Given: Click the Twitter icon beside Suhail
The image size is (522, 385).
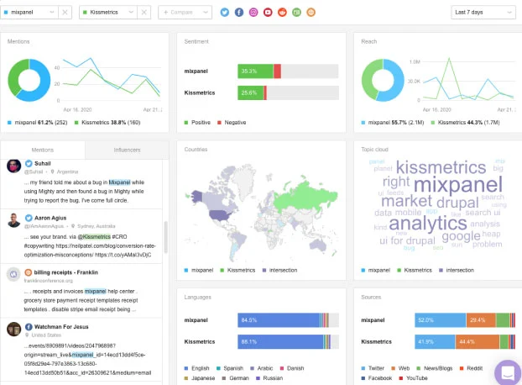Looking at the screenshot, I should (29, 163).
